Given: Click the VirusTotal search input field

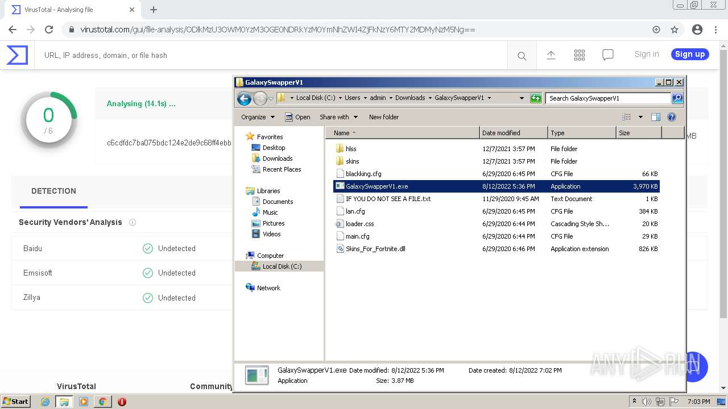Looking at the screenshot, I should [x=270, y=56].
